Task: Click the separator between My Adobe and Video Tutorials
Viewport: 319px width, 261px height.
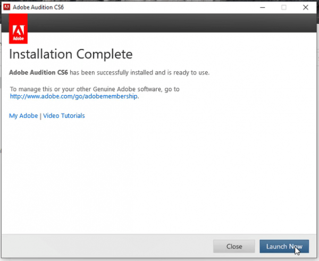Action: [40, 116]
